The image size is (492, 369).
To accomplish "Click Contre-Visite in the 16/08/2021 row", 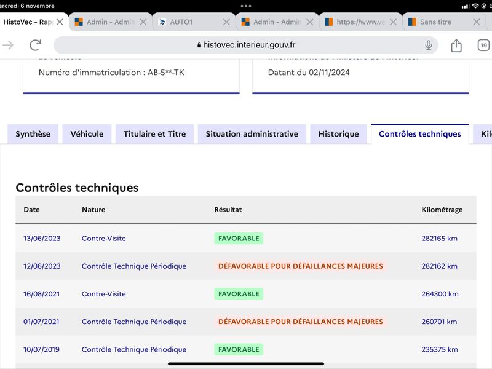I will pyautogui.click(x=103, y=294).
